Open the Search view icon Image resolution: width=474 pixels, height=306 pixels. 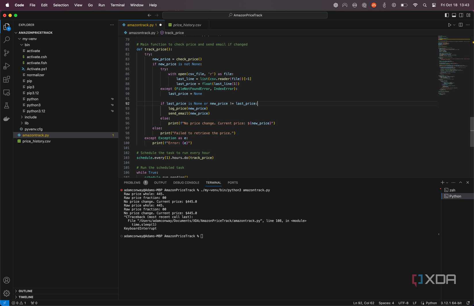(7, 40)
